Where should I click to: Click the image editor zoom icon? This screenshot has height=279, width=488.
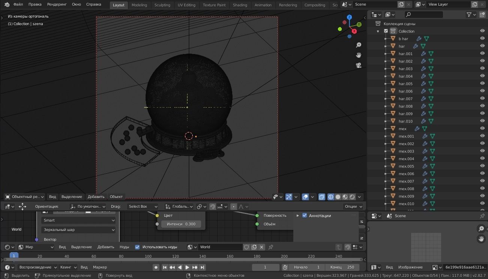pos(481,229)
